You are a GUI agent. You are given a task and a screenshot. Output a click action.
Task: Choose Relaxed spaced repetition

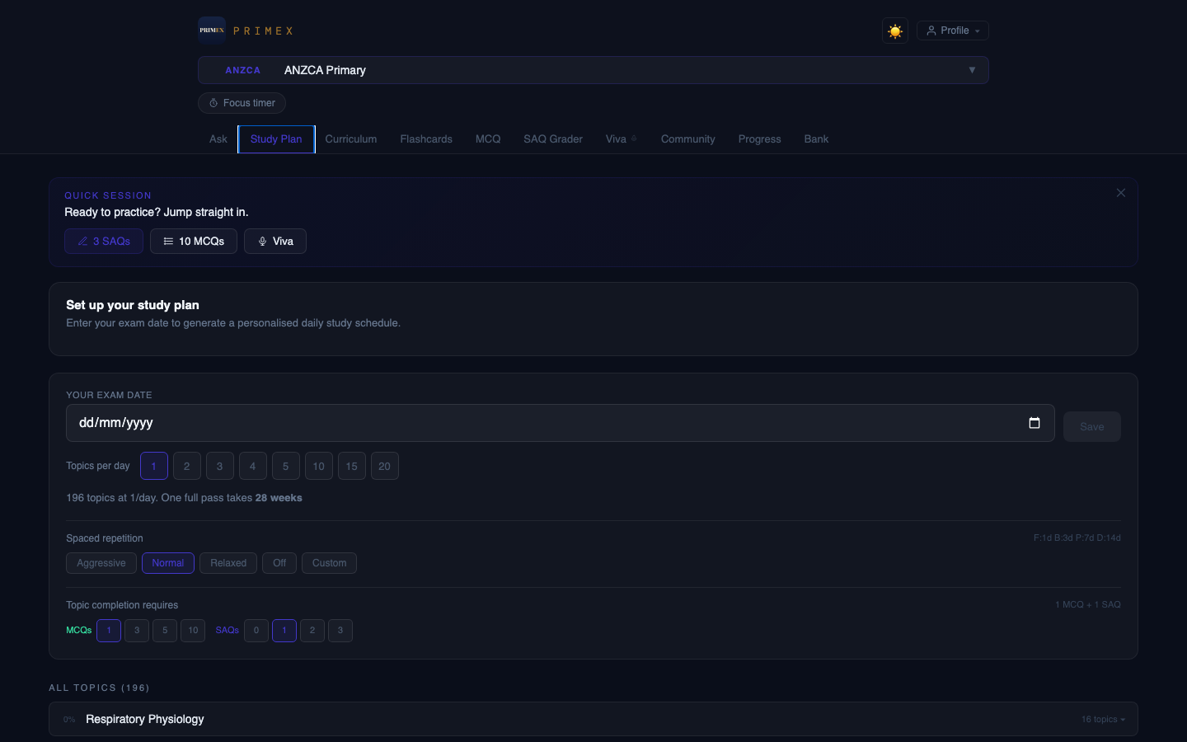(x=228, y=563)
